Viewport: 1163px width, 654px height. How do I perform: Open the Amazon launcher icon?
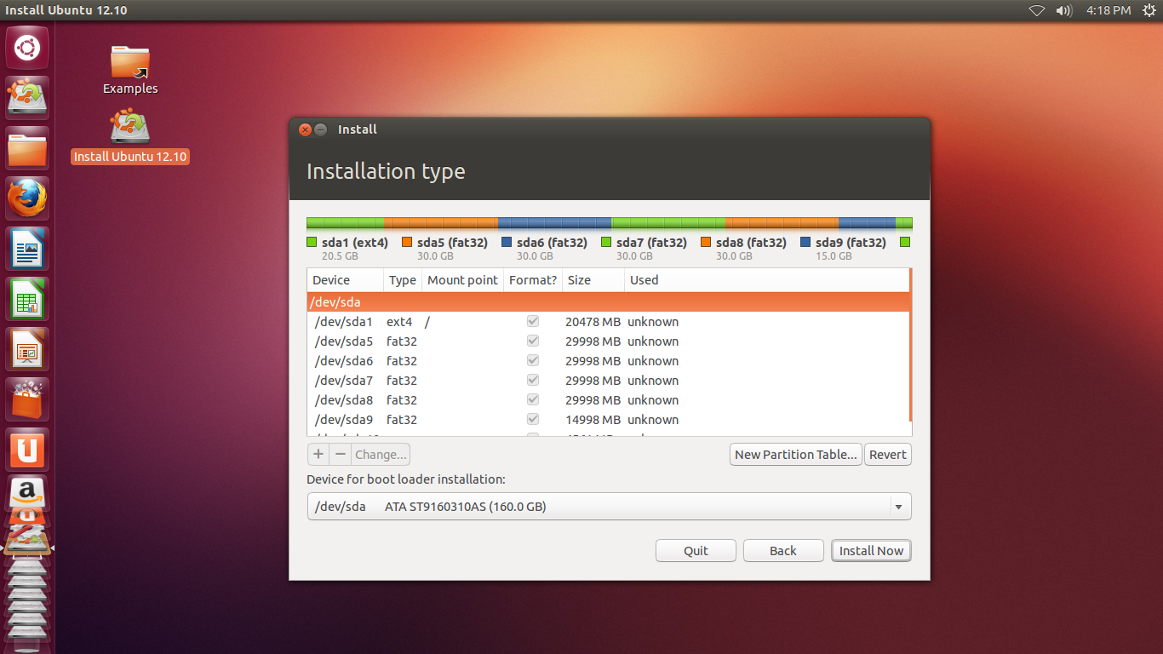pyautogui.click(x=27, y=492)
